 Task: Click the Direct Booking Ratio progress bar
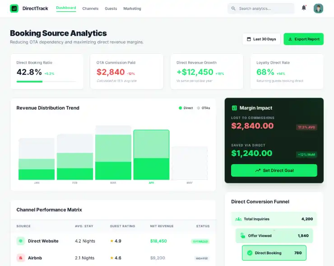[x=46, y=82]
